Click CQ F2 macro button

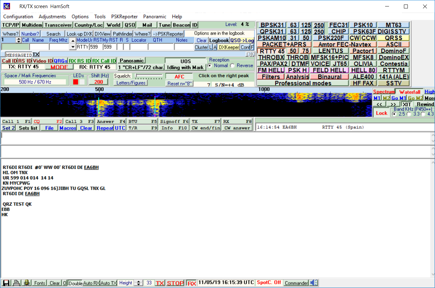click(x=48, y=122)
